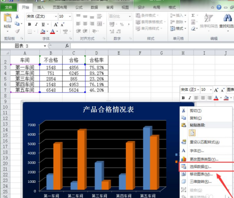Toggle align text left in ribbon
This screenshot has width=234, height=198.
point(78,24)
